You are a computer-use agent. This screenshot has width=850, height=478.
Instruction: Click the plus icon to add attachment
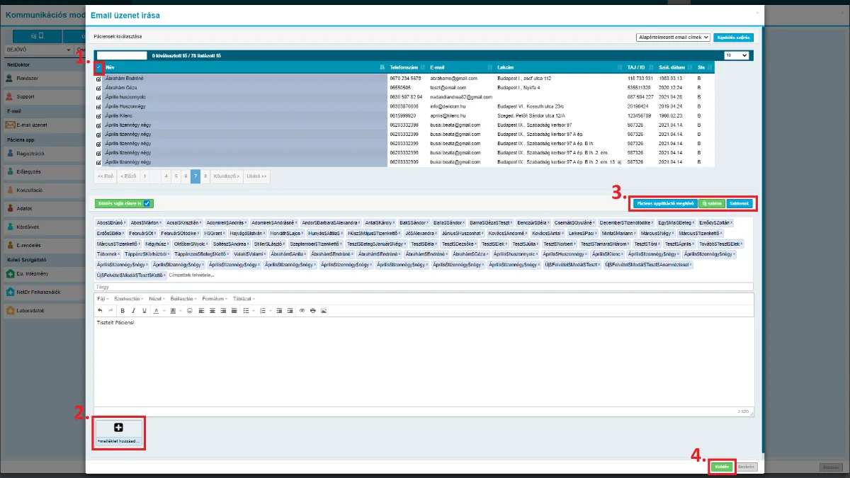tap(118, 427)
